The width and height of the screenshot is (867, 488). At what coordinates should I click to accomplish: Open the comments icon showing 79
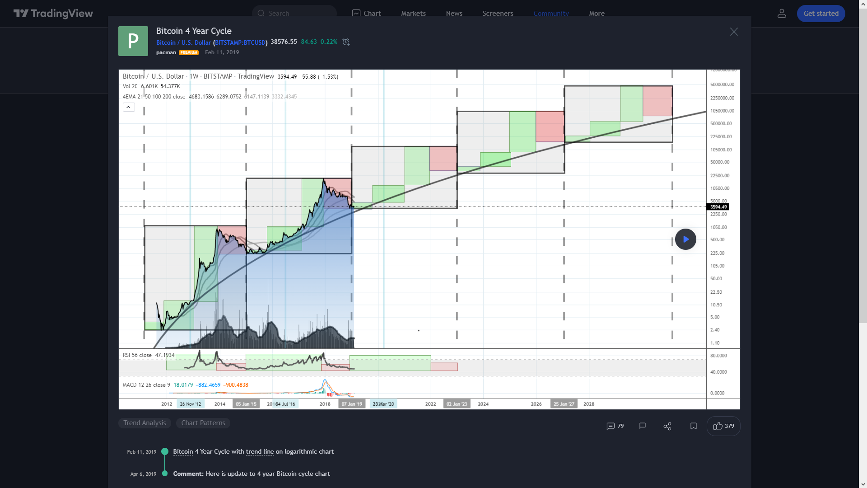pyautogui.click(x=615, y=426)
